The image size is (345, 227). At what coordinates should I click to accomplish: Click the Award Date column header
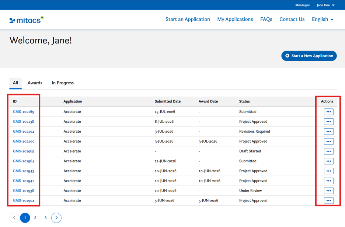(x=208, y=101)
